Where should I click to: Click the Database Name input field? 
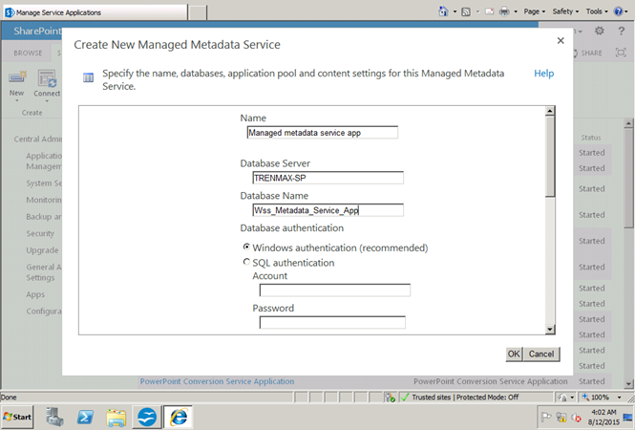pyautogui.click(x=328, y=210)
